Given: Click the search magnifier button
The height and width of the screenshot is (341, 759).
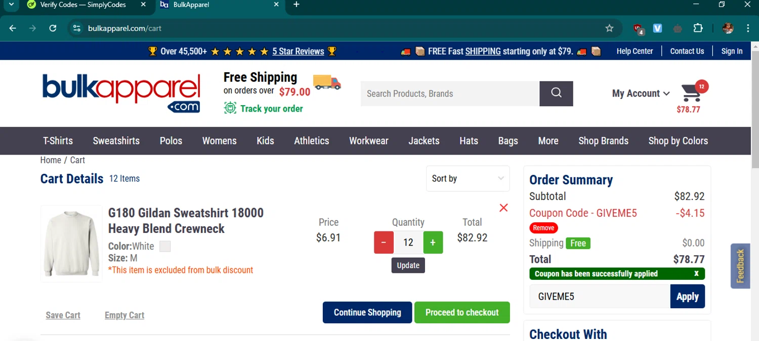Looking at the screenshot, I should pos(556,93).
